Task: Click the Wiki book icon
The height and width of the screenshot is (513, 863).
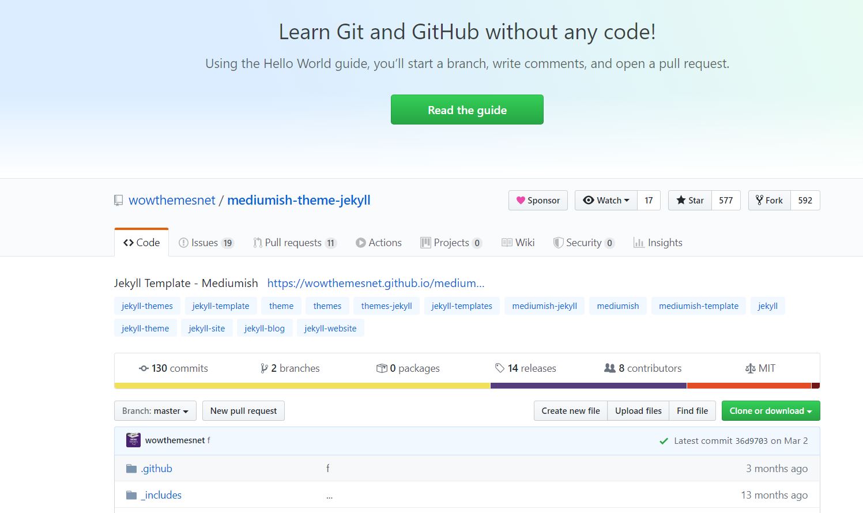Action: 507,243
